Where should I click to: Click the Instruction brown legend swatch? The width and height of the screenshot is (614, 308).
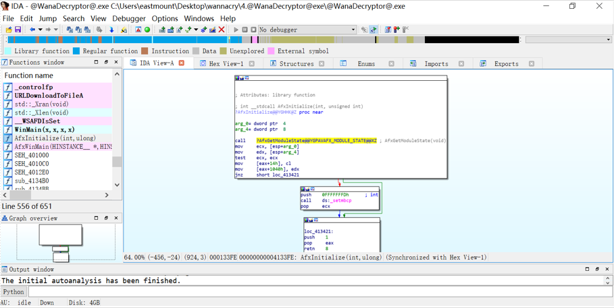coord(145,51)
